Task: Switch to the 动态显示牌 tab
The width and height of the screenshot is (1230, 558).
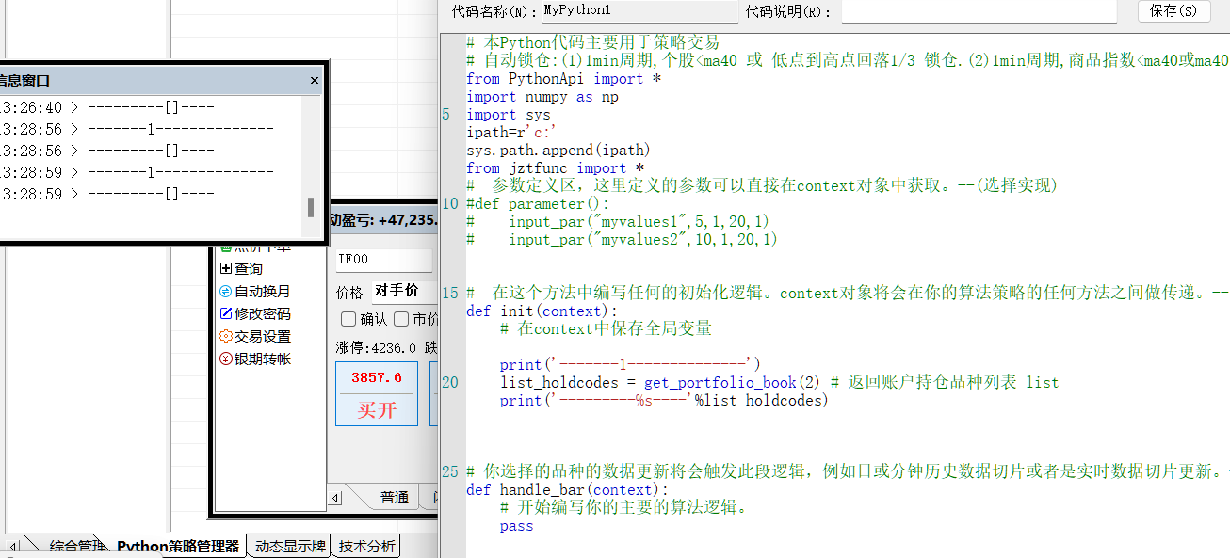Action: coord(289,547)
